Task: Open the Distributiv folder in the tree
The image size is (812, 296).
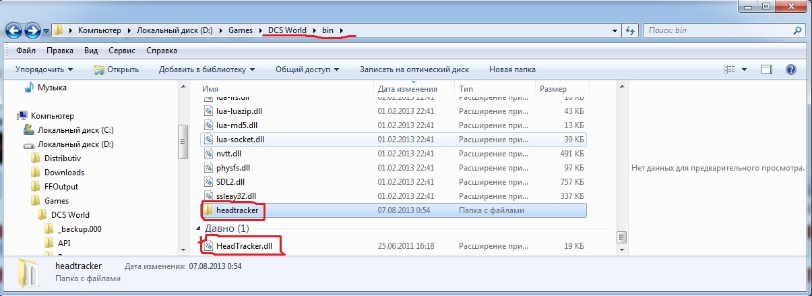Action: 64,158
